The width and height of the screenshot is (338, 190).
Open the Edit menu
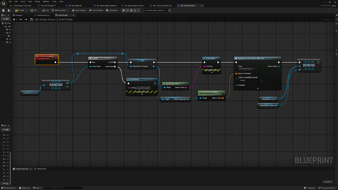coord(16,1)
